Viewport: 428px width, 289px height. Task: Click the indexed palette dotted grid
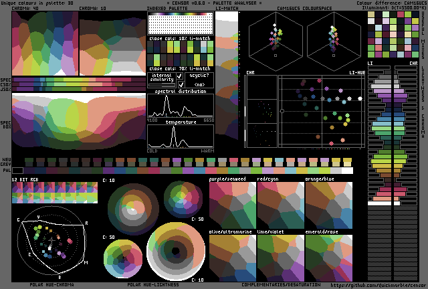(181, 25)
